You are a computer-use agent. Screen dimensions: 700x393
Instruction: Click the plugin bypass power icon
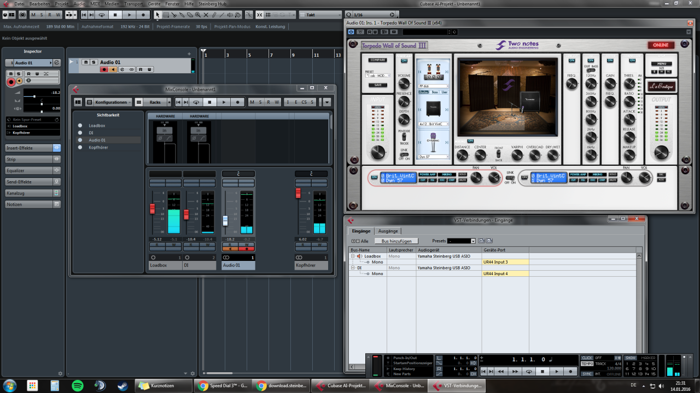click(352, 32)
